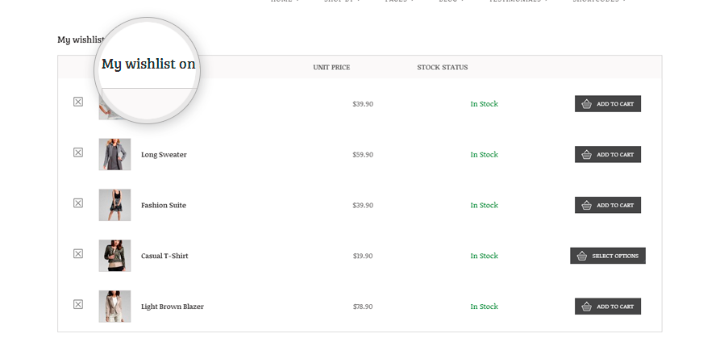Click the UNIT PRICE column header
Viewport: 728px width, 363px height.
[x=331, y=68]
